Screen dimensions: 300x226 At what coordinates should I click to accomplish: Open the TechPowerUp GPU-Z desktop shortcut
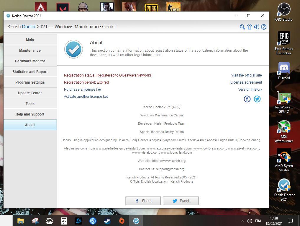pyautogui.click(x=284, y=102)
